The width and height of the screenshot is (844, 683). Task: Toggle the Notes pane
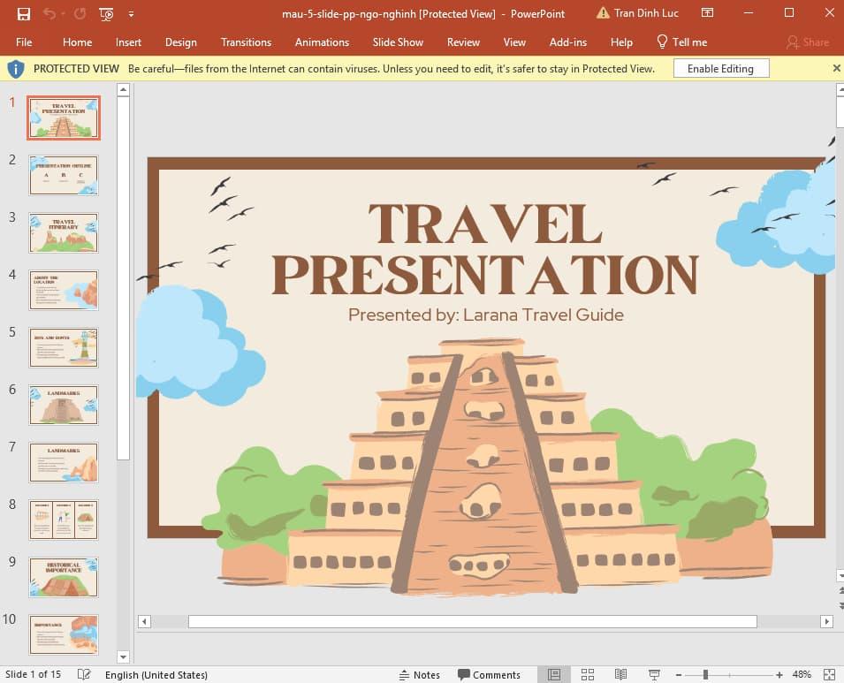[420, 674]
